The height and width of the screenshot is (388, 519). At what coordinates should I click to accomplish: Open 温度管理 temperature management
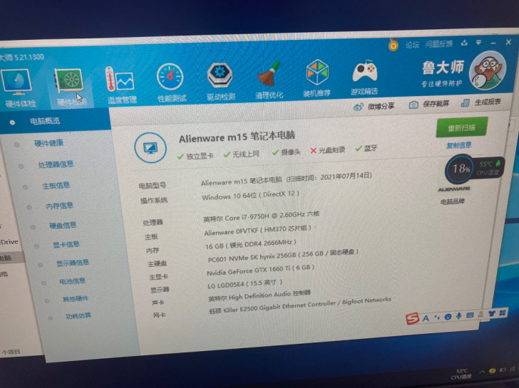click(120, 84)
